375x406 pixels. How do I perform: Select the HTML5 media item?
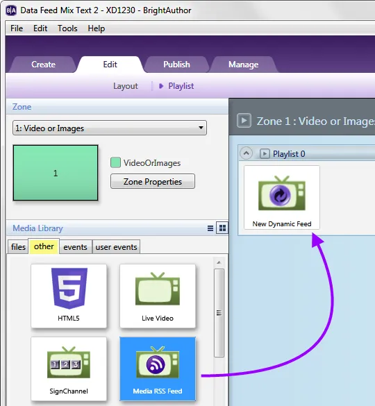click(69, 296)
